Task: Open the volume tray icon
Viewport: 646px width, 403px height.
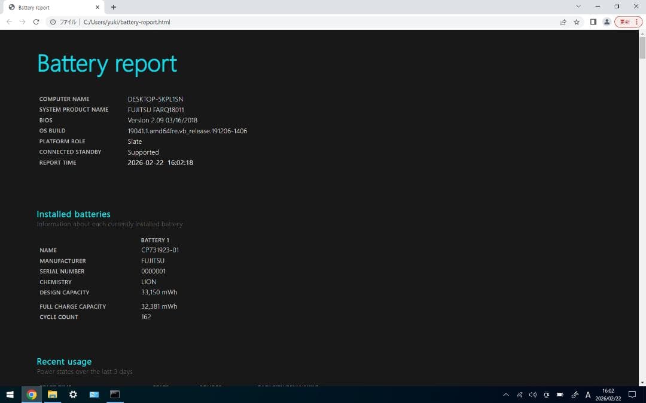Action: click(x=533, y=395)
